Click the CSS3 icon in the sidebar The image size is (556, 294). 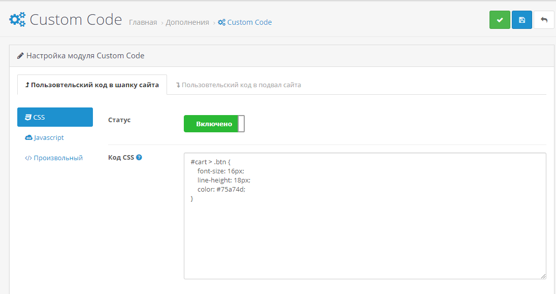point(28,117)
